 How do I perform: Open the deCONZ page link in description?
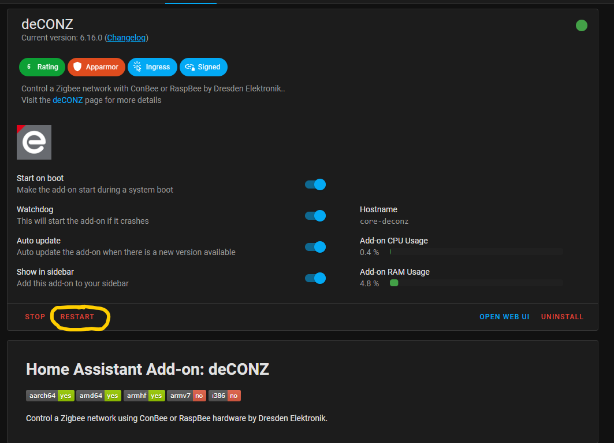click(x=68, y=100)
